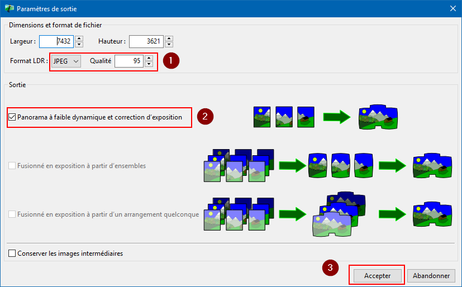Click the arbitrary arrangement fusion illustration
462x287 pixels.
coord(328,214)
